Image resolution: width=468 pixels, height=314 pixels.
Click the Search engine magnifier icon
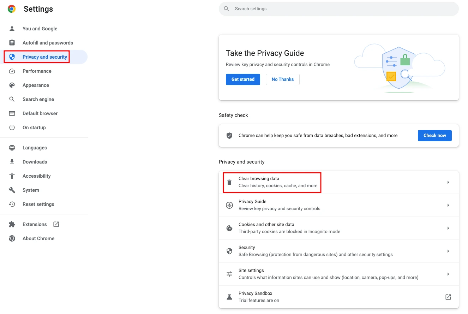point(12,99)
